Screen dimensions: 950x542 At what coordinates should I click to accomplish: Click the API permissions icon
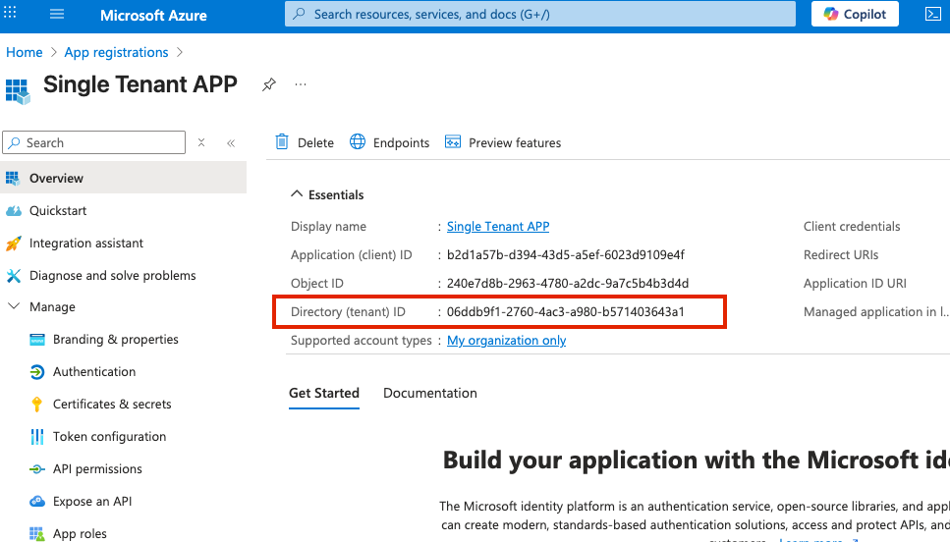(37, 469)
